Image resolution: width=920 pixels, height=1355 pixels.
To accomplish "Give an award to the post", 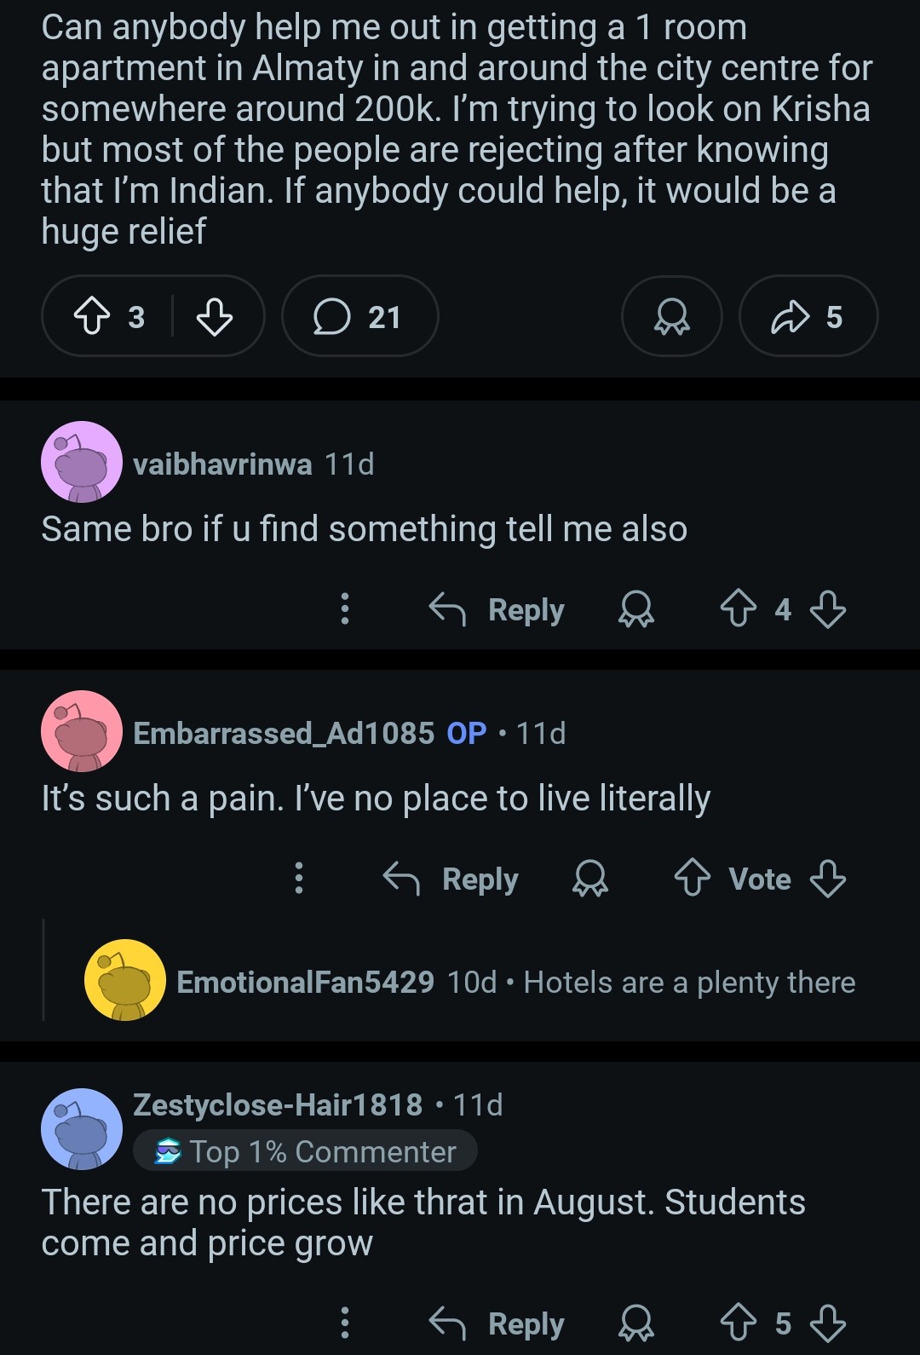I will 671,317.
